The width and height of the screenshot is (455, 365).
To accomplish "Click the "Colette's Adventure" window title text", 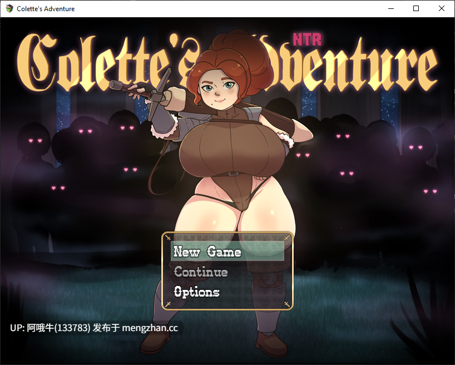I will point(46,9).
